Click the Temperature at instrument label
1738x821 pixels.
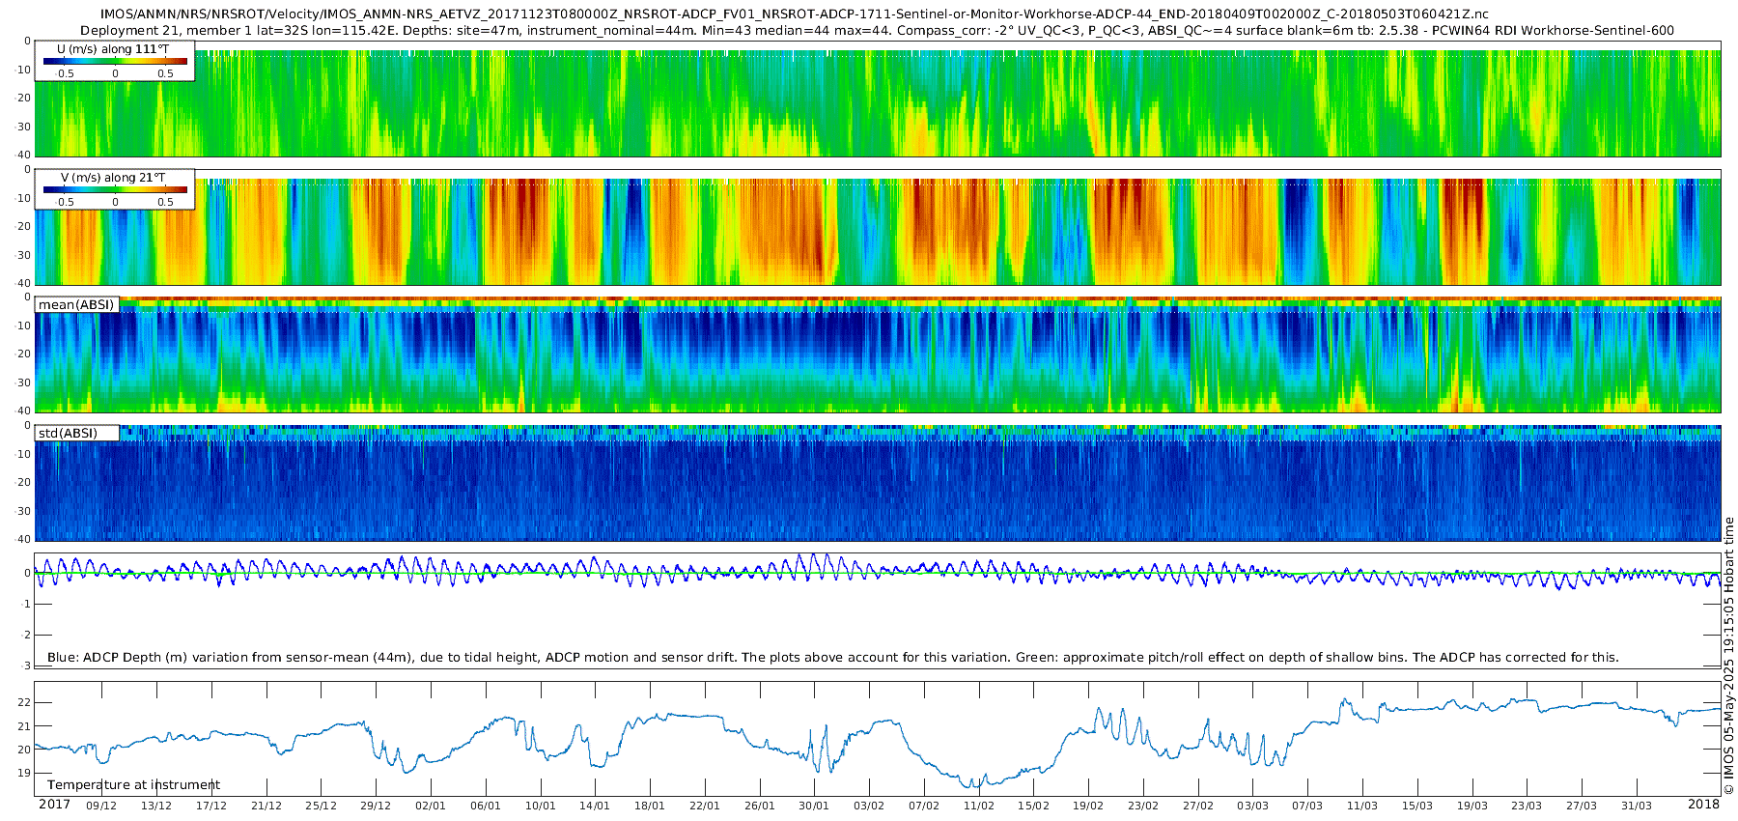click(x=133, y=784)
